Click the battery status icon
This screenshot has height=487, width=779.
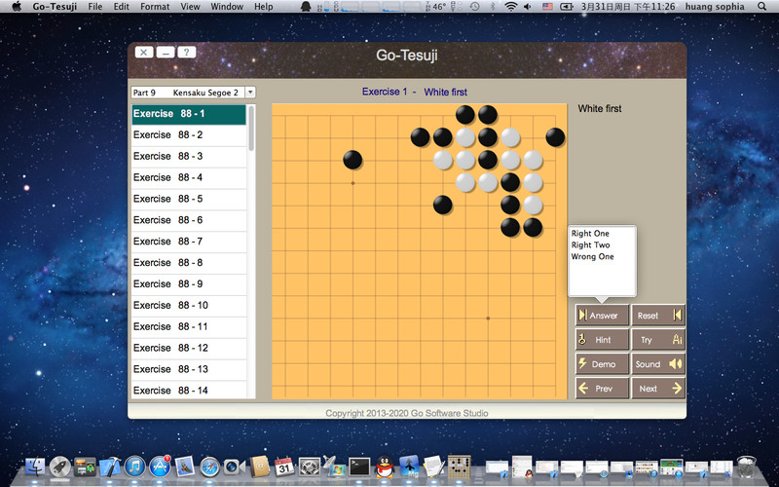pyautogui.click(x=567, y=7)
